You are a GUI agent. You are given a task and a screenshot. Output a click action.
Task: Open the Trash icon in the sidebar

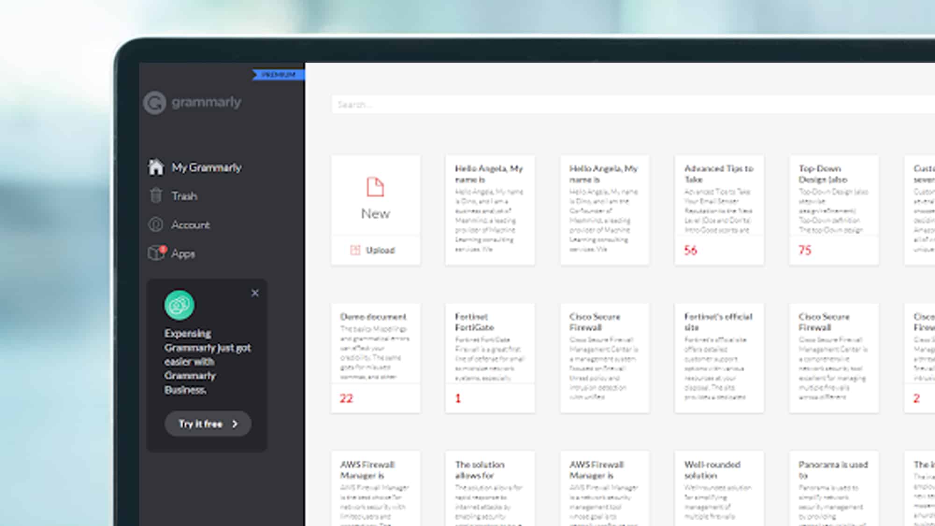[156, 196]
